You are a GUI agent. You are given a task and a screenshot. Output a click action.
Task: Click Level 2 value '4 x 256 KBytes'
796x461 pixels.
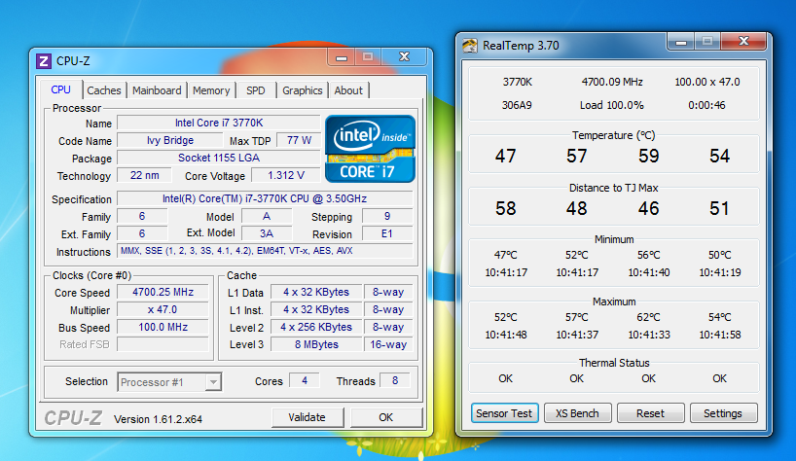pos(316,327)
